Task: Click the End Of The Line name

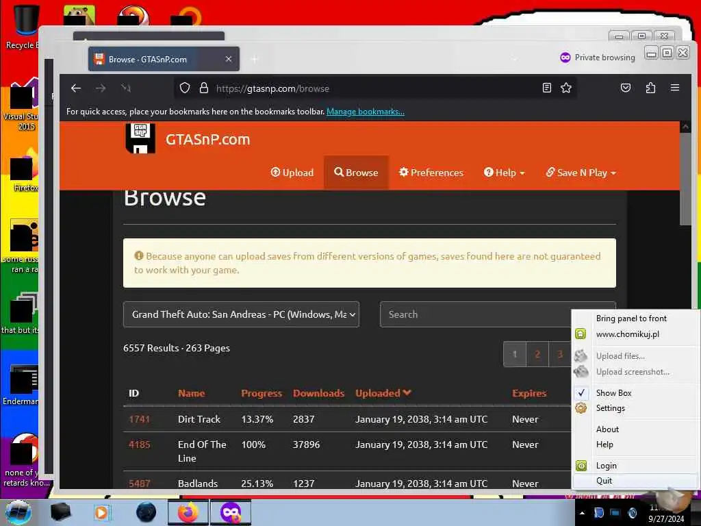Action: pos(202,451)
